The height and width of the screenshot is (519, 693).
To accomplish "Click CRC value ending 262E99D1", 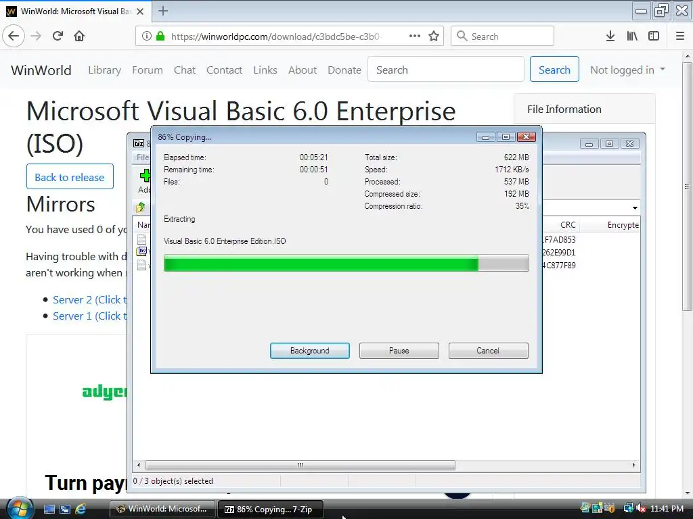I will pyautogui.click(x=559, y=253).
